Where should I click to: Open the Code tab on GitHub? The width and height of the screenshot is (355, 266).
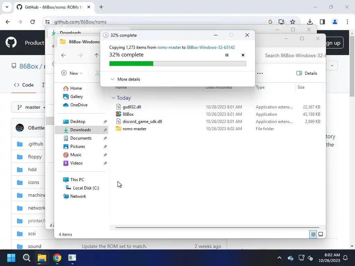click(24, 85)
